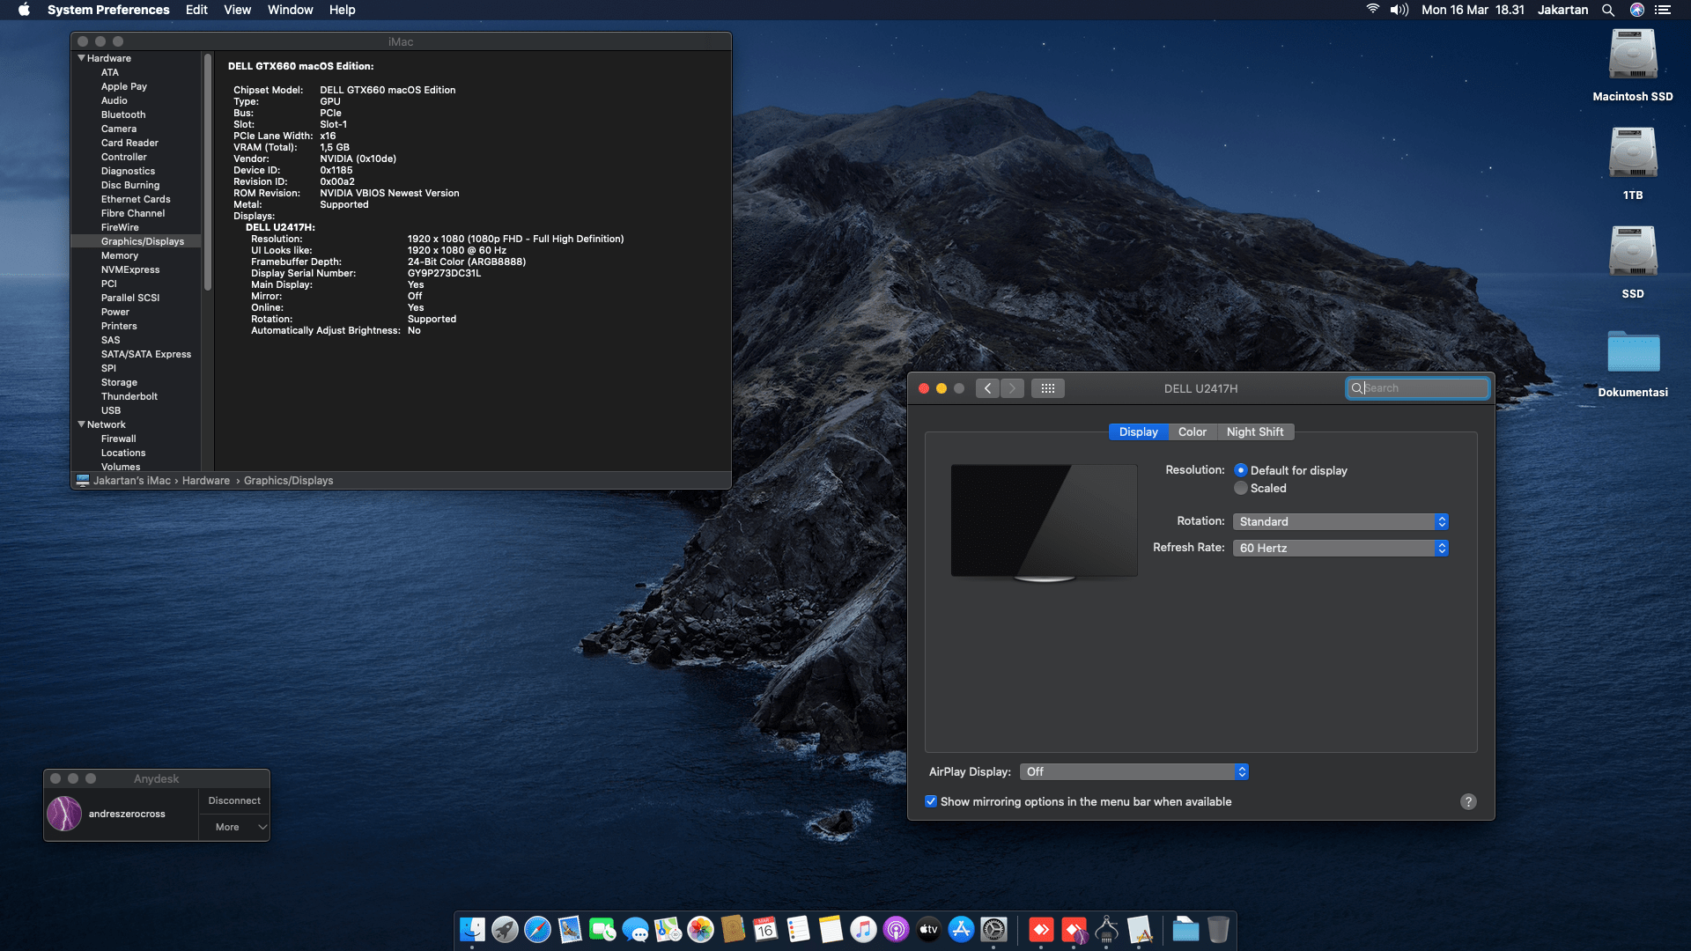Screen dimensions: 1691x951
Task: Open Music from the dock
Action: (x=863, y=929)
